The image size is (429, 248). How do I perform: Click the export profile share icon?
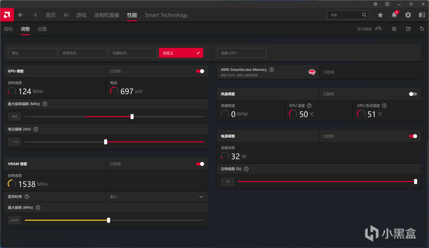408,29
